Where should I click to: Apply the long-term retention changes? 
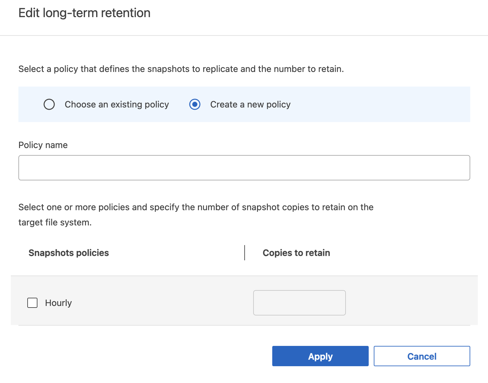tap(320, 356)
